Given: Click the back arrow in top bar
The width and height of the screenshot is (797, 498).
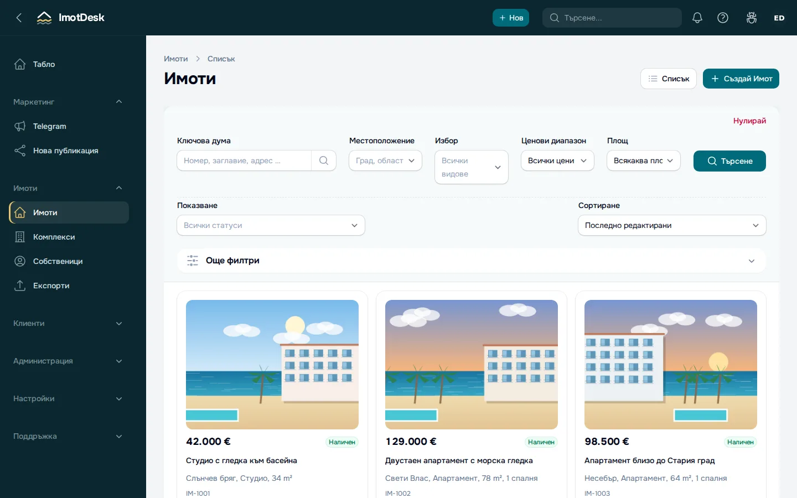Looking at the screenshot, I should [x=19, y=18].
